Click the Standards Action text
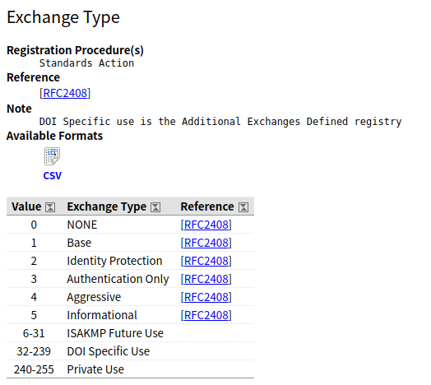 coord(86,63)
